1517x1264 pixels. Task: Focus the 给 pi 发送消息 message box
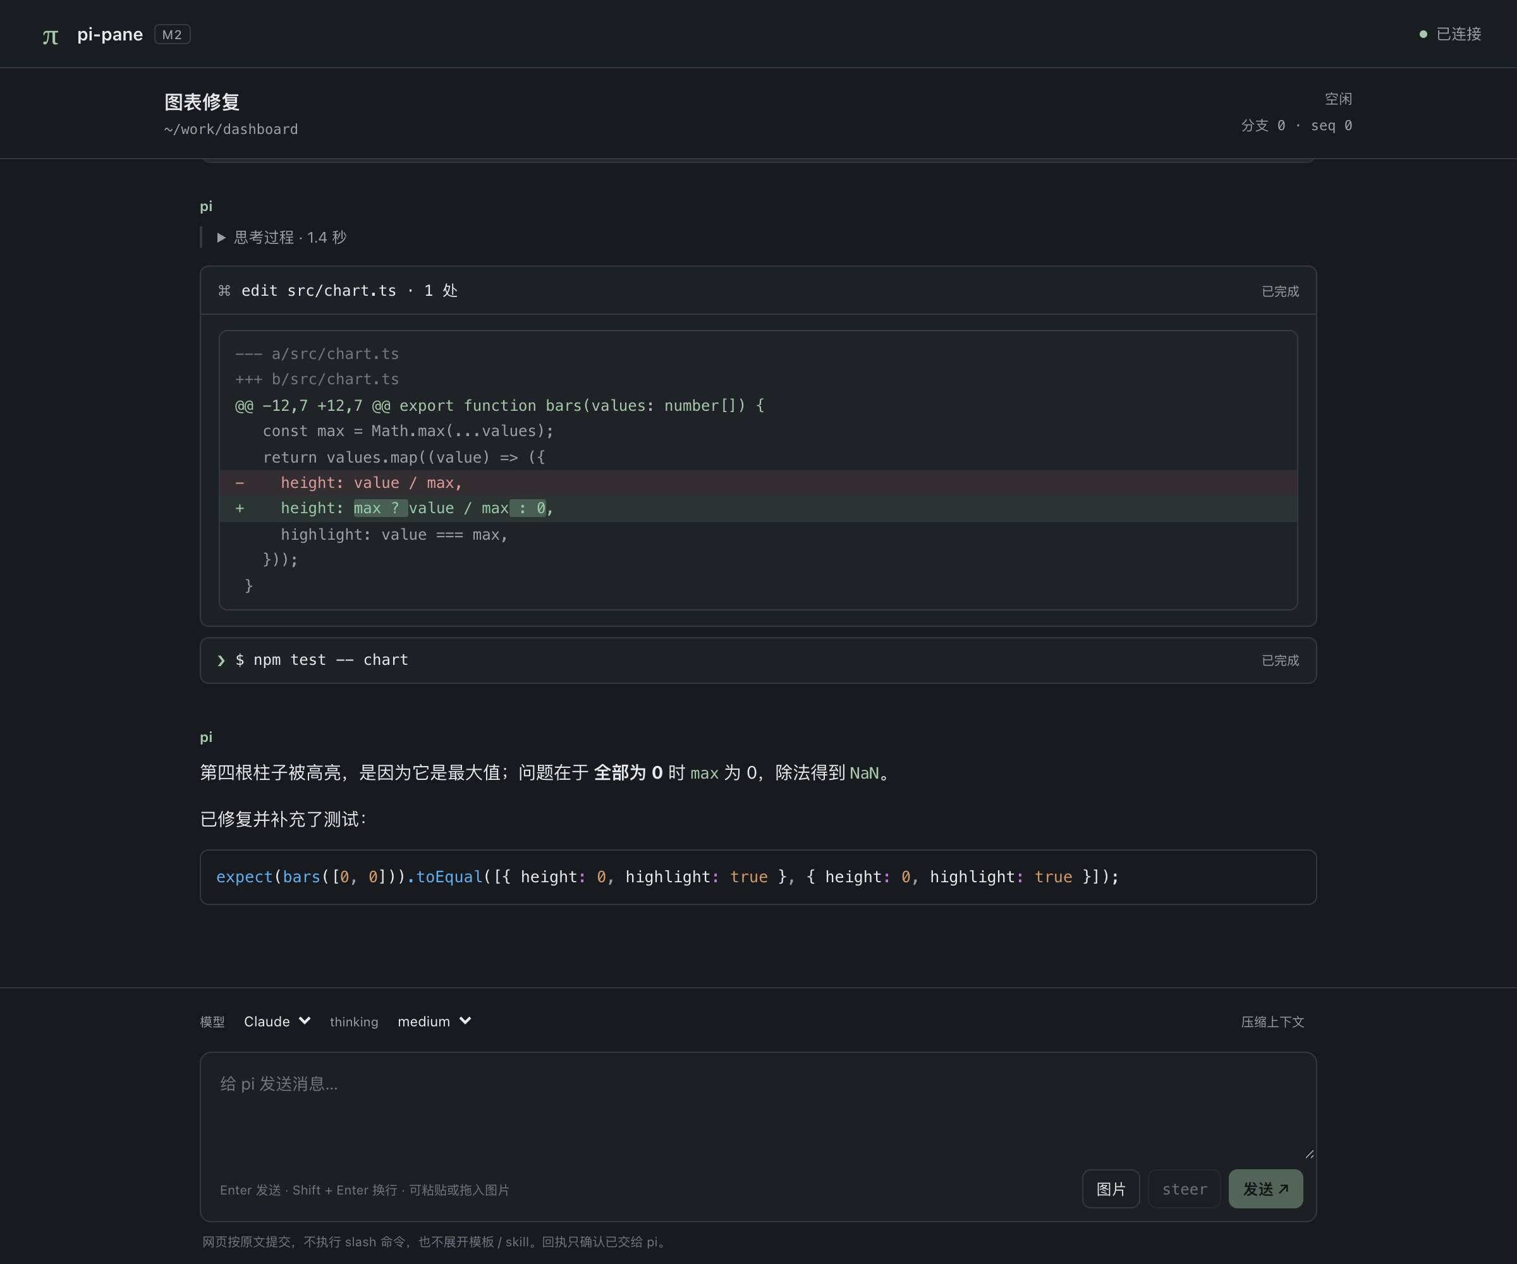(758, 1107)
